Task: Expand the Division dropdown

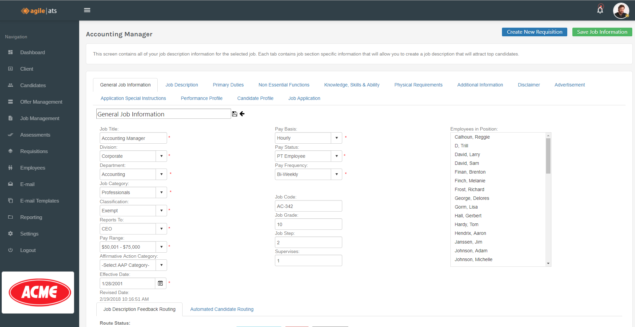Action: point(161,156)
